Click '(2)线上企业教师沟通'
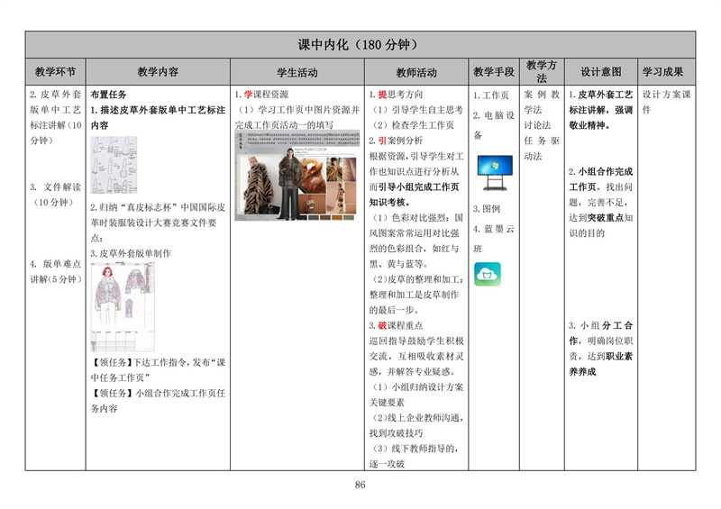The width and height of the screenshot is (721, 509). (416, 425)
